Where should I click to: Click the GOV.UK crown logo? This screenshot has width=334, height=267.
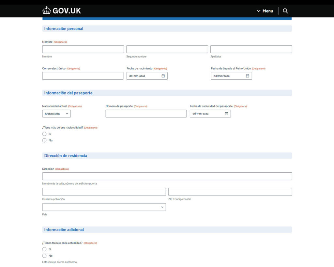(x=47, y=10)
